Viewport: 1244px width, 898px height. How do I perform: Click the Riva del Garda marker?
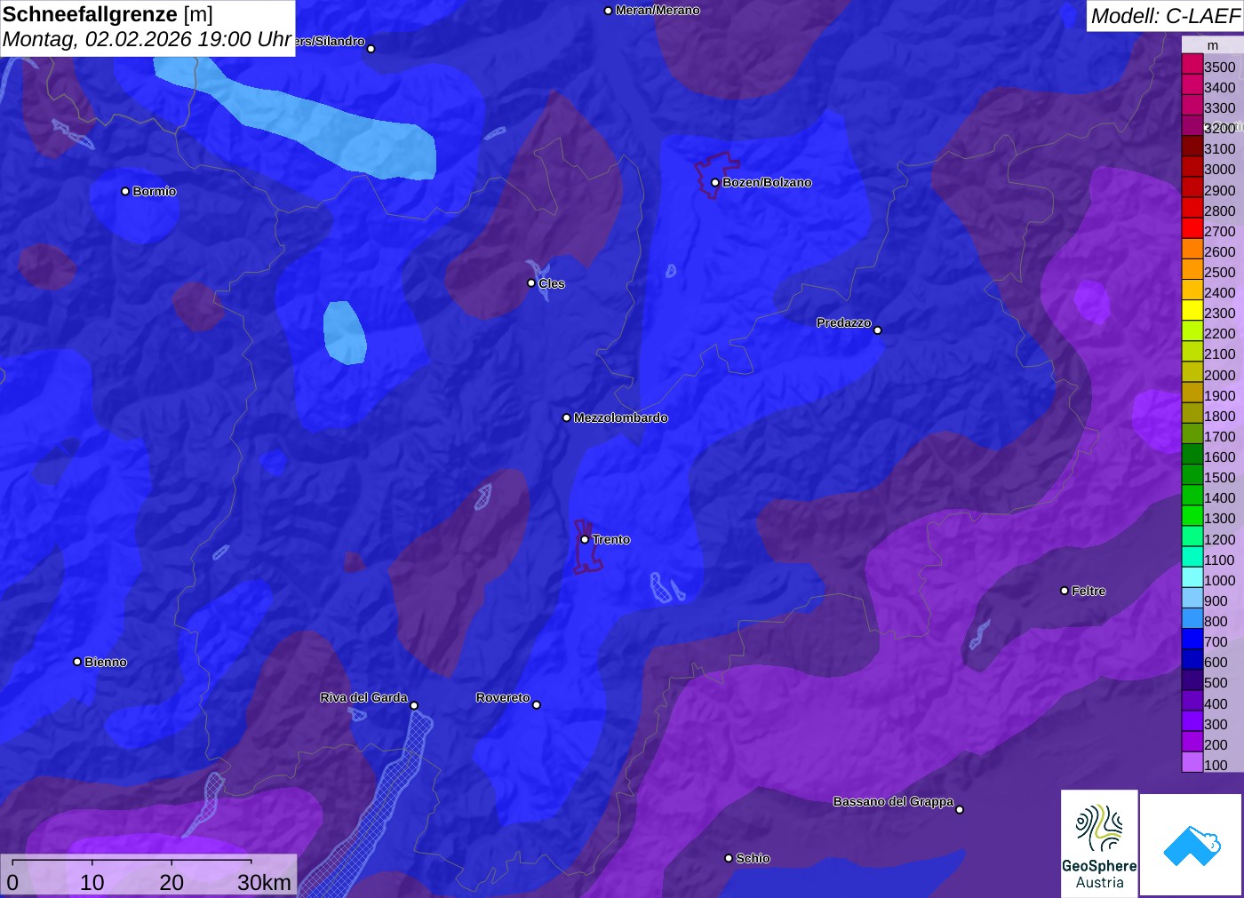414,705
